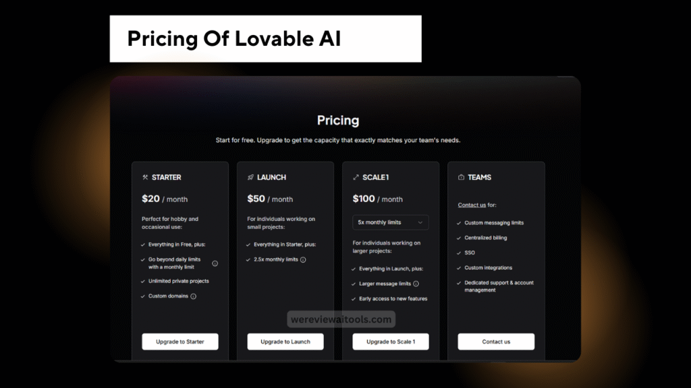Viewport: 691px width, 388px height.
Task: Click Upgrade to Starter button
Action: click(x=179, y=342)
